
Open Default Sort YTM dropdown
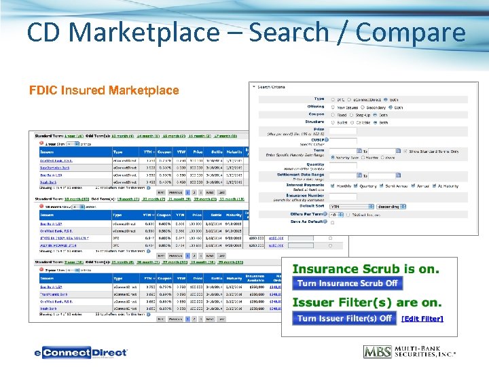pyautogui.click(x=352, y=207)
